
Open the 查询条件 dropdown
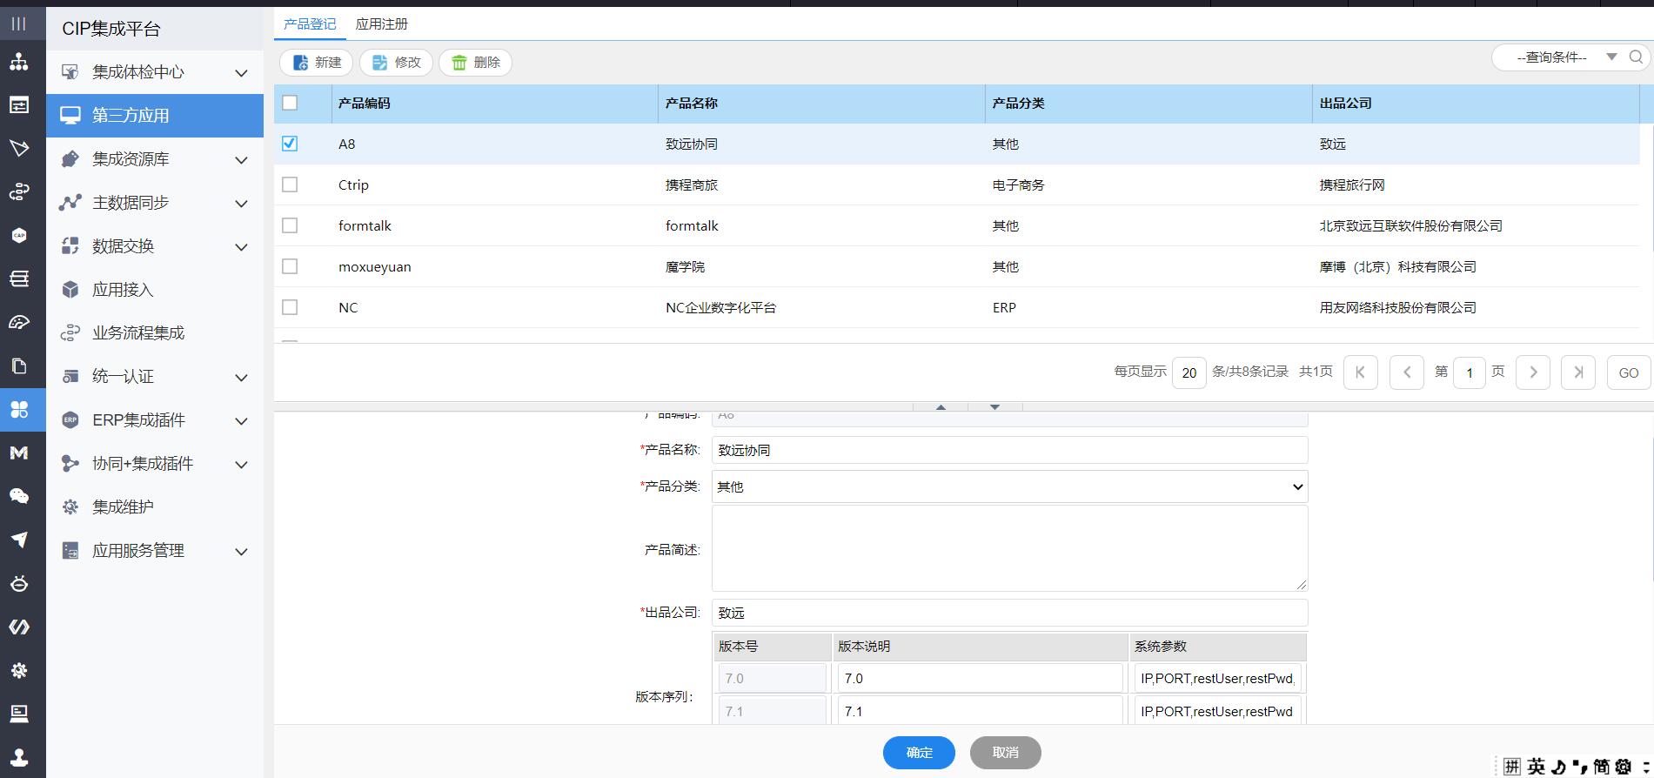[1567, 57]
